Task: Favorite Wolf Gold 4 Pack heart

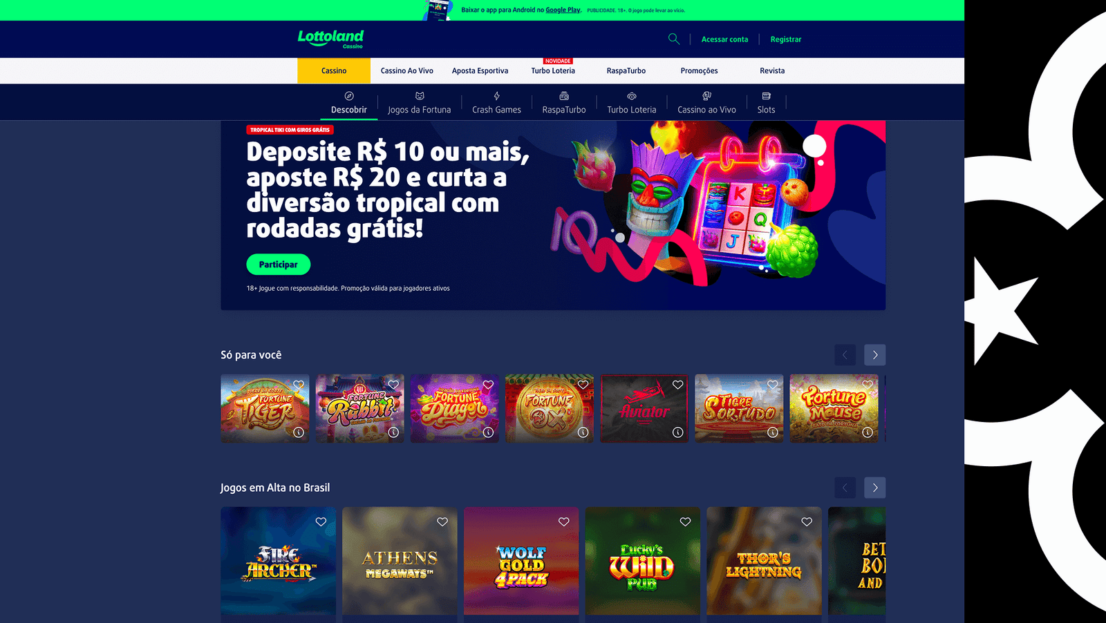Action: (564, 522)
